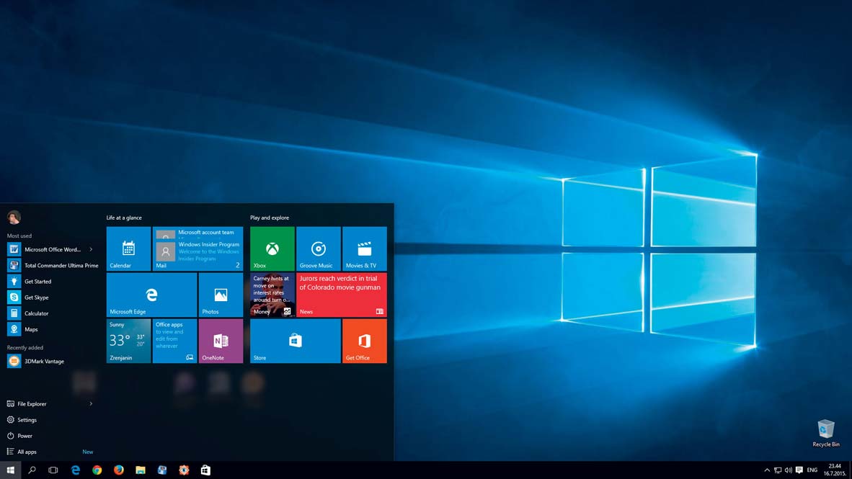Select the Recycle Bin desktop icon
Image resolution: width=852 pixels, height=479 pixels.
pos(826,433)
